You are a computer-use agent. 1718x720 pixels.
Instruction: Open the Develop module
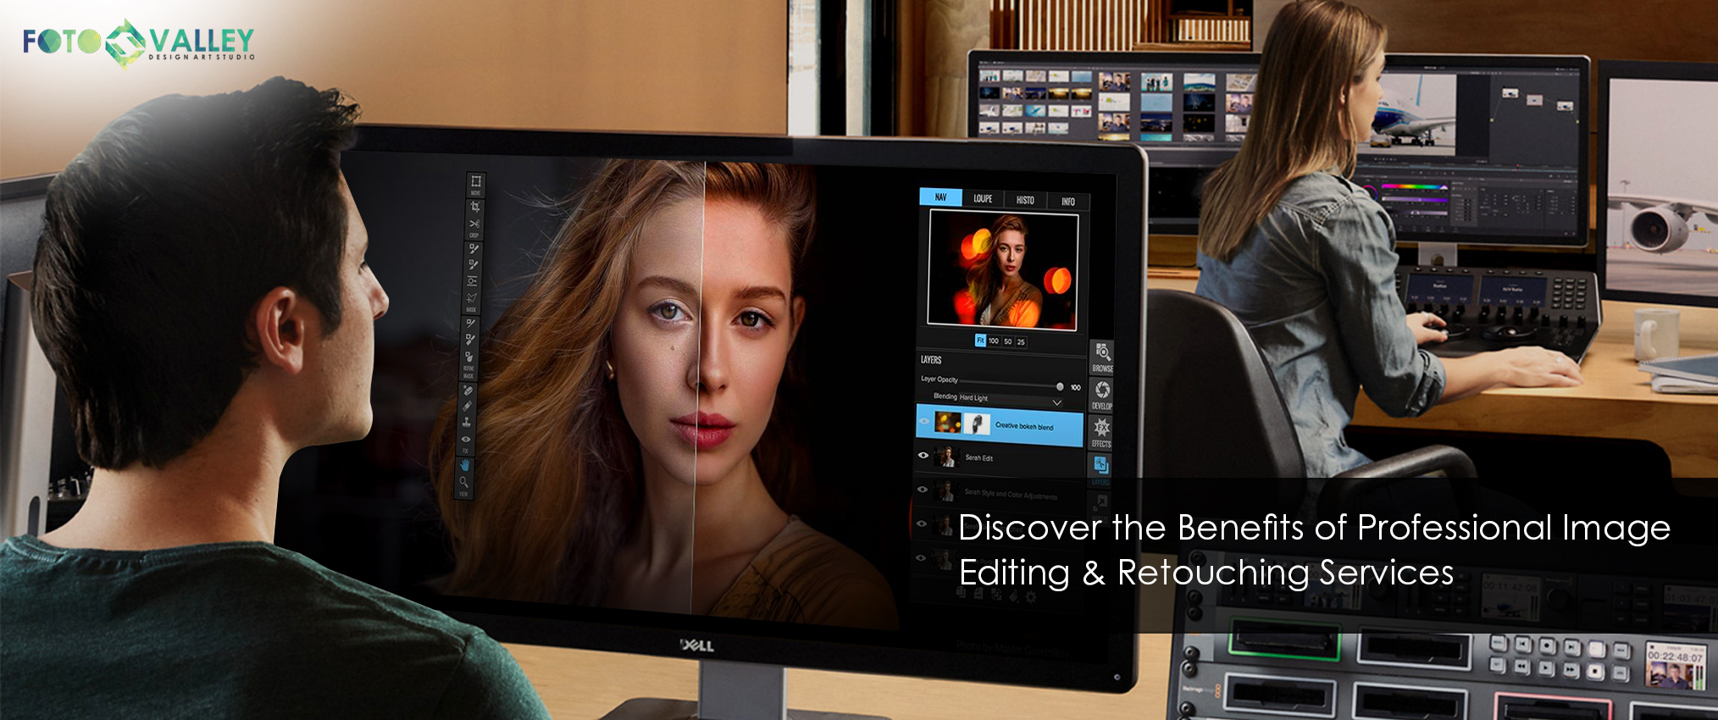(x=1102, y=395)
